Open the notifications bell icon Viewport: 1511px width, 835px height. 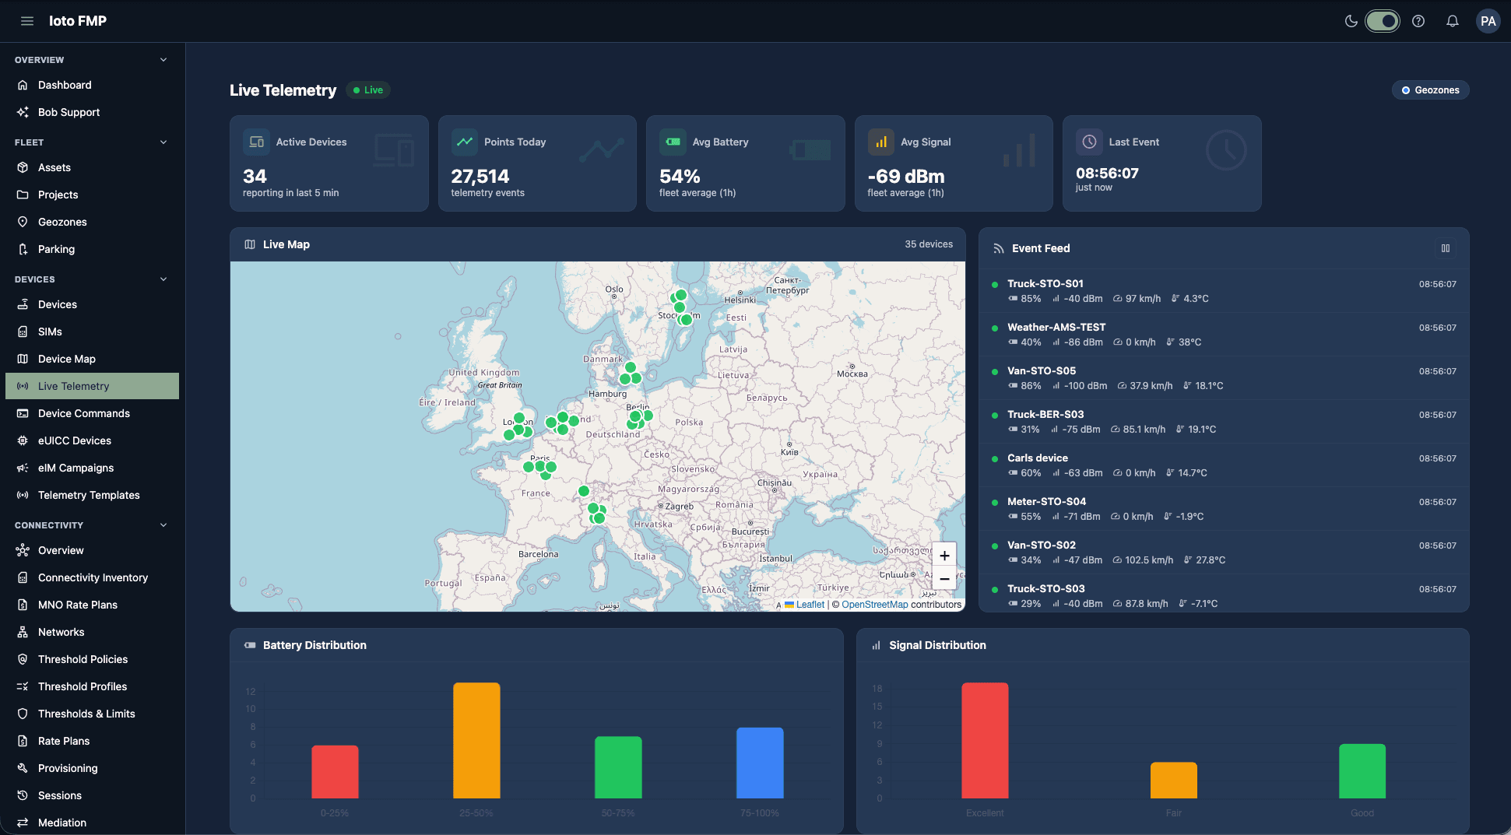point(1453,21)
